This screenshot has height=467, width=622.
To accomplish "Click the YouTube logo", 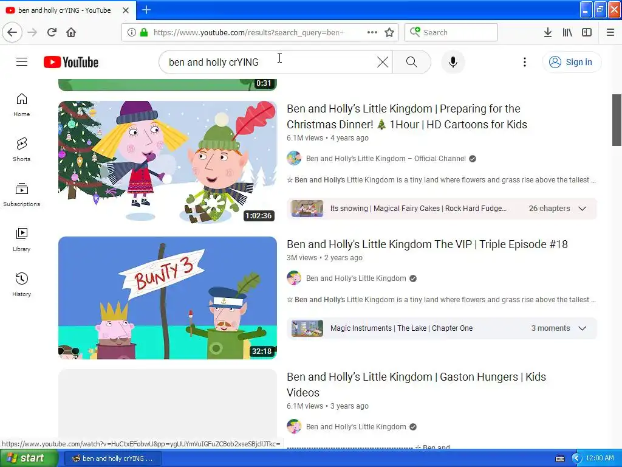I will pyautogui.click(x=71, y=62).
